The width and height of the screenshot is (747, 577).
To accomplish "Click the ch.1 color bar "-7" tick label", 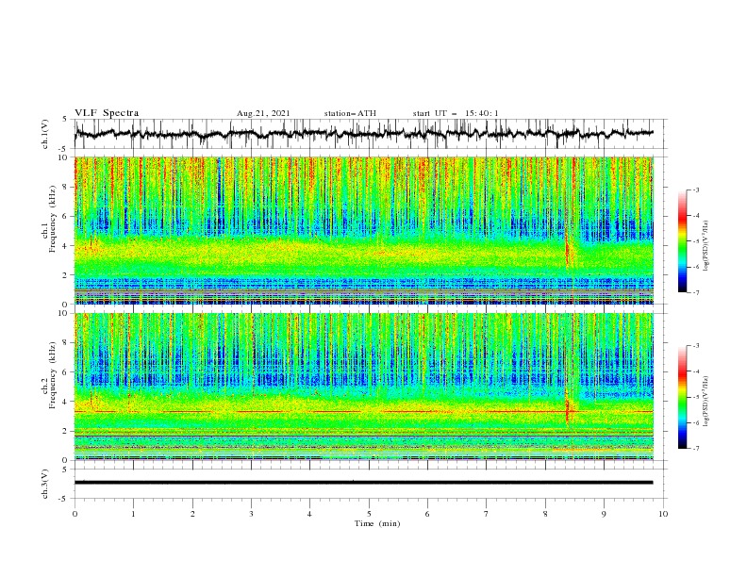I will (695, 292).
